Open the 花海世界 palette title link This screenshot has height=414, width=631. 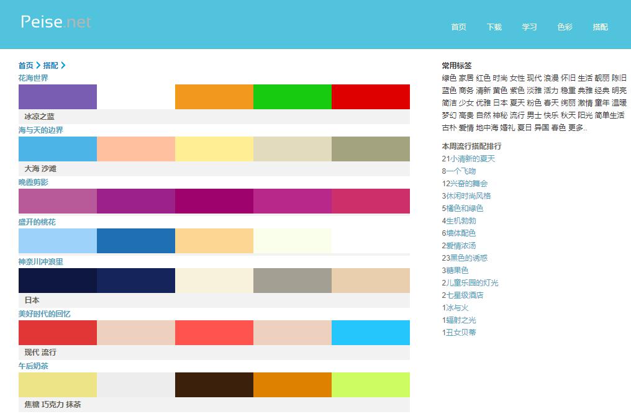34,78
